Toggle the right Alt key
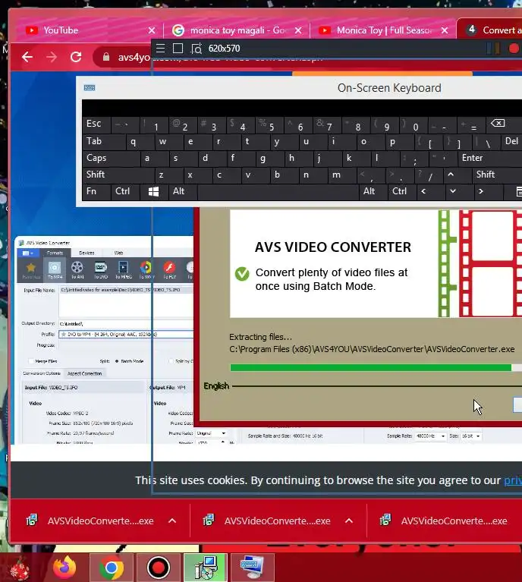Viewport: 522px width, 582px height. [373, 191]
